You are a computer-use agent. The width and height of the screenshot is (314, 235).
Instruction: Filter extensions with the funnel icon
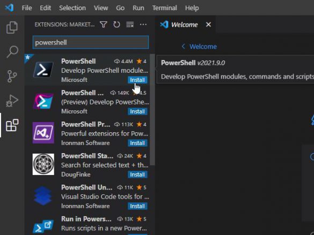click(x=104, y=25)
